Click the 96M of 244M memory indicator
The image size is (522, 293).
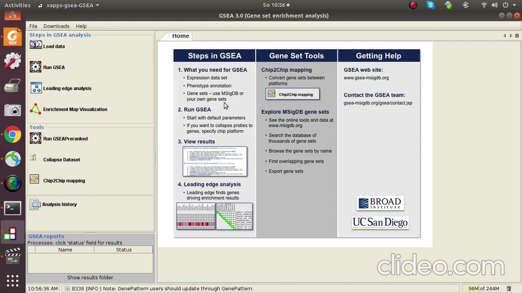pyautogui.click(x=484, y=289)
